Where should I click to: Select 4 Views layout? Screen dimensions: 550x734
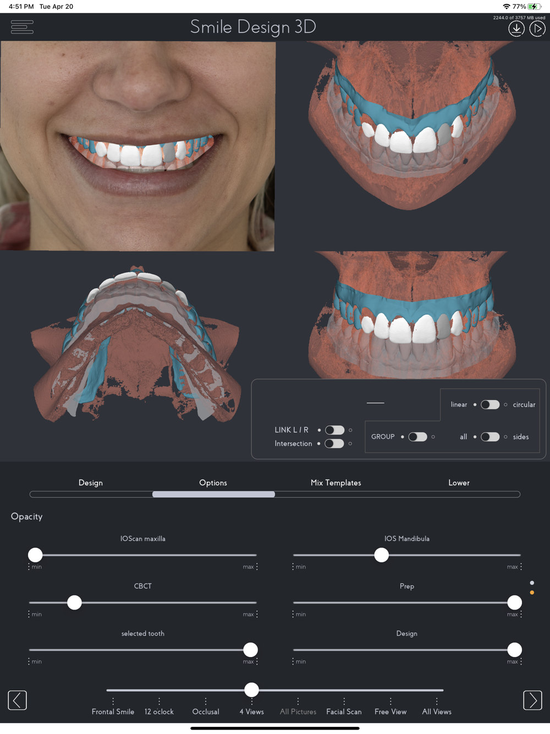click(x=252, y=711)
